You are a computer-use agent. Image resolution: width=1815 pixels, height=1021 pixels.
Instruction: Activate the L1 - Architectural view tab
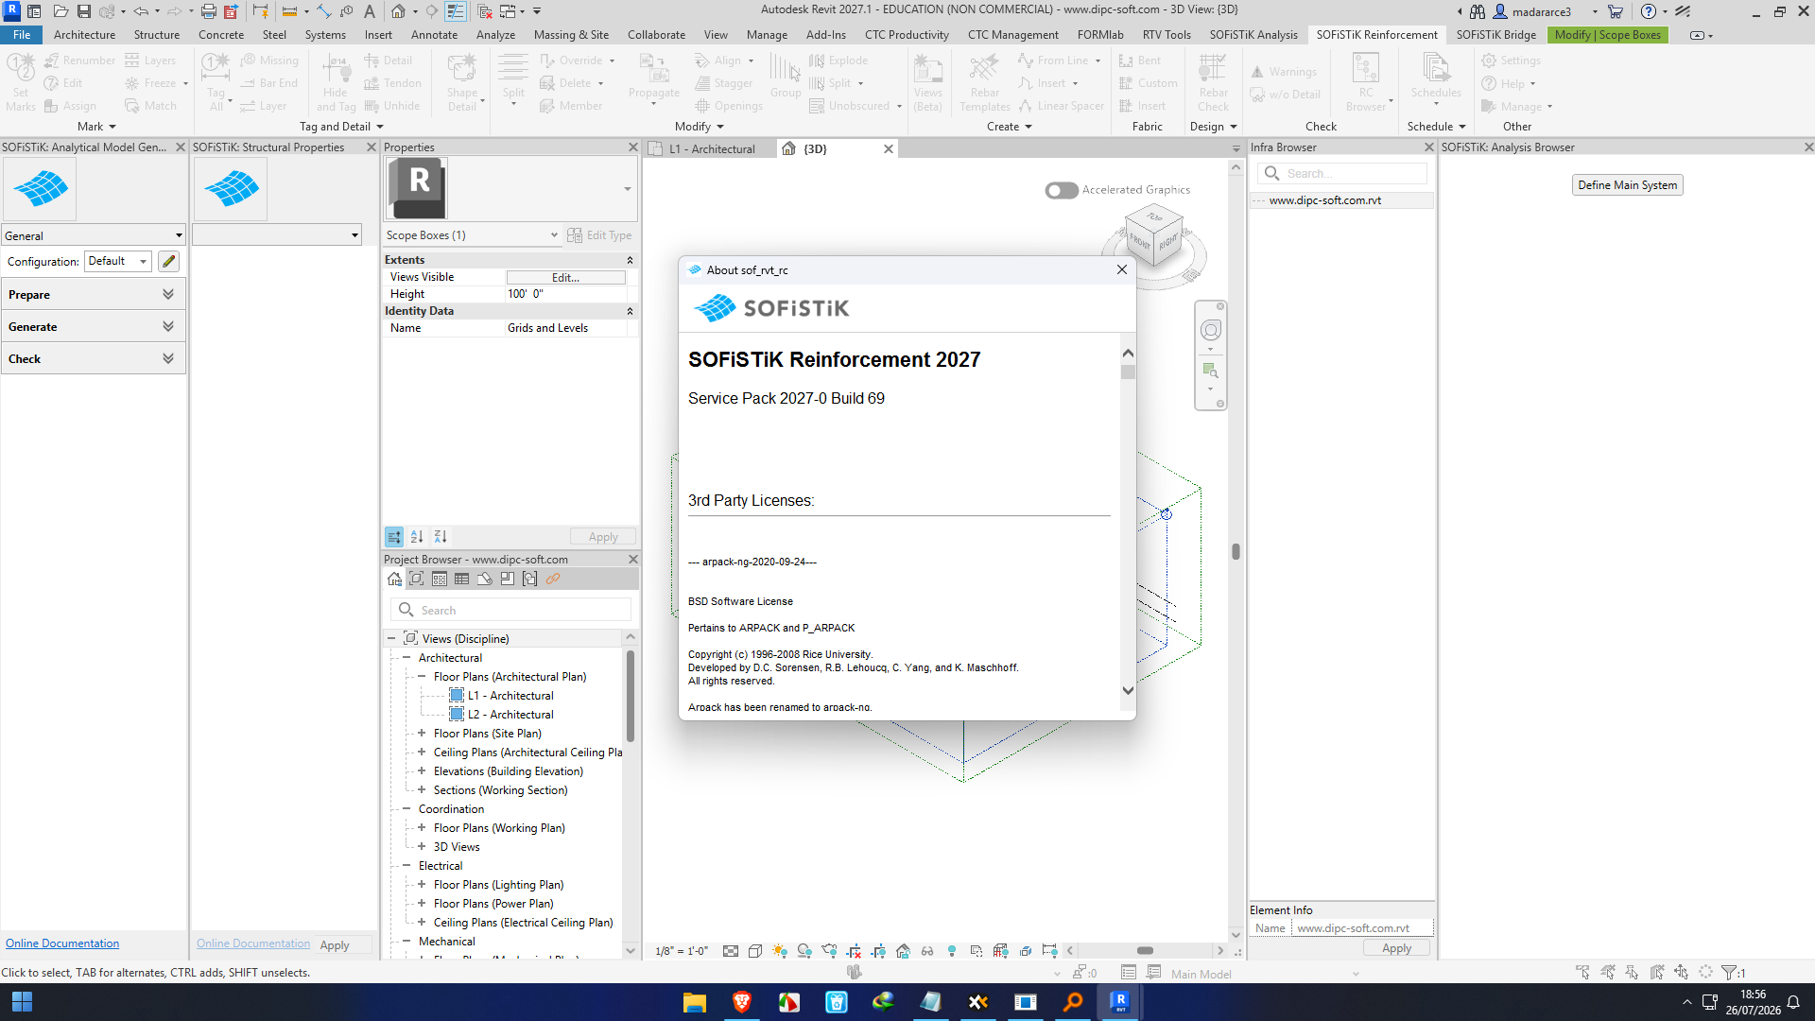click(x=711, y=148)
